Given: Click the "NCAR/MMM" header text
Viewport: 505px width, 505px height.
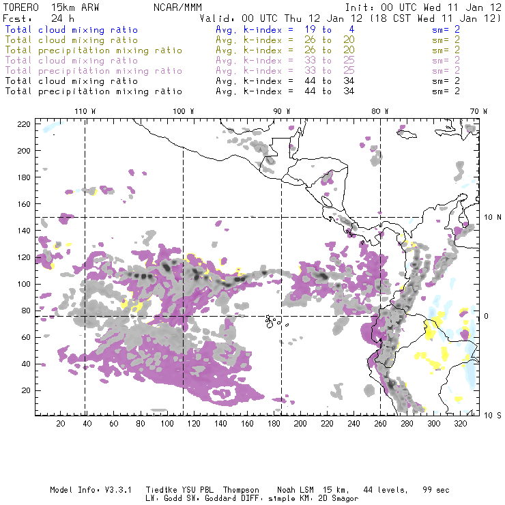Looking at the screenshot, I should point(177,8).
